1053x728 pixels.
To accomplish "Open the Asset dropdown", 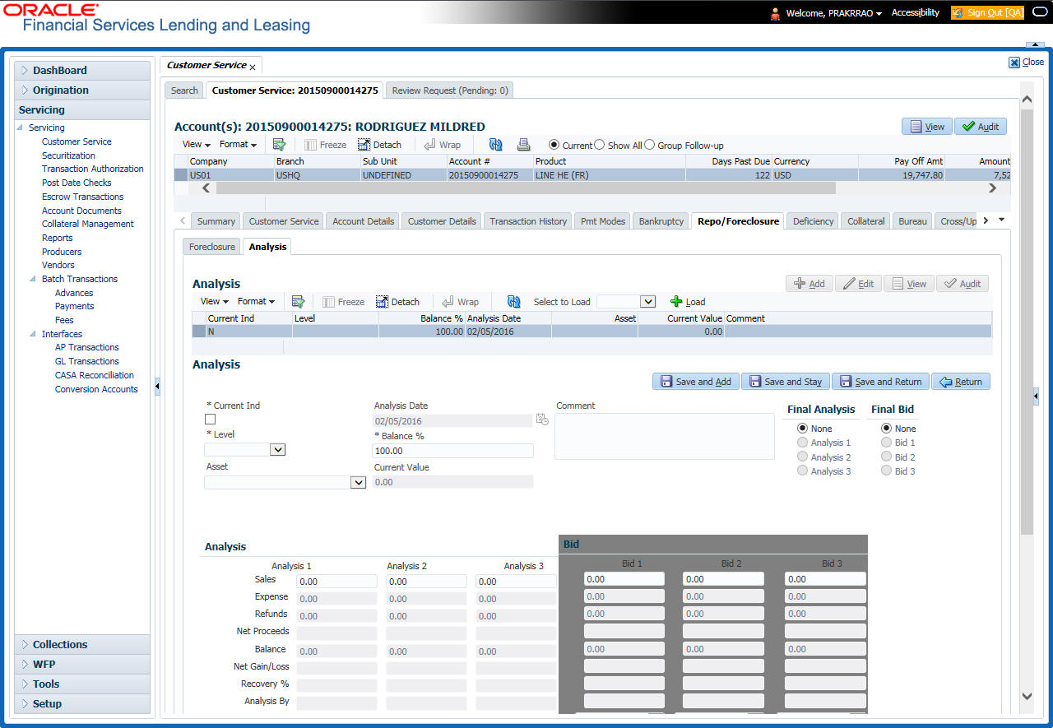I will click(358, 483).
